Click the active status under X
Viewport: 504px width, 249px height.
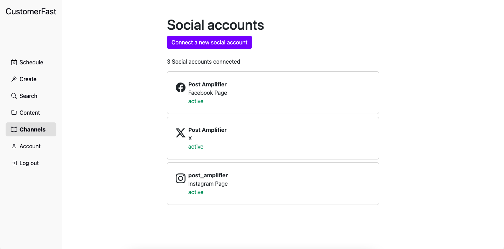(196, 147)
